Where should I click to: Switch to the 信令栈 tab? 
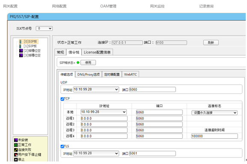click(74, 52)
